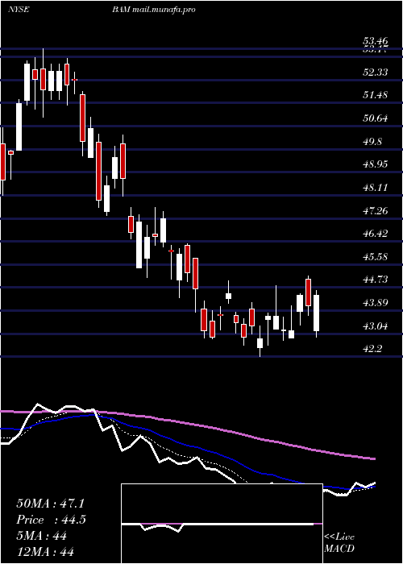
Task: Select the 42.2 price axis label
Action: click(x=372, y=349)
